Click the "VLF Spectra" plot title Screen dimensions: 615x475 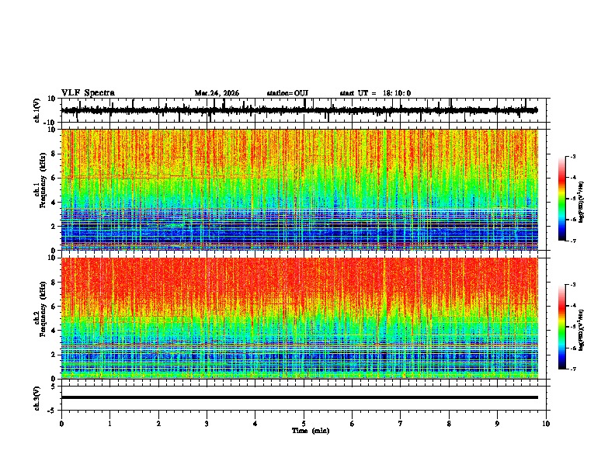(x=88, y=93)
